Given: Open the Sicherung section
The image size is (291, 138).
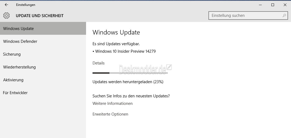Looking at the screenshot, I should coord(43,54).
